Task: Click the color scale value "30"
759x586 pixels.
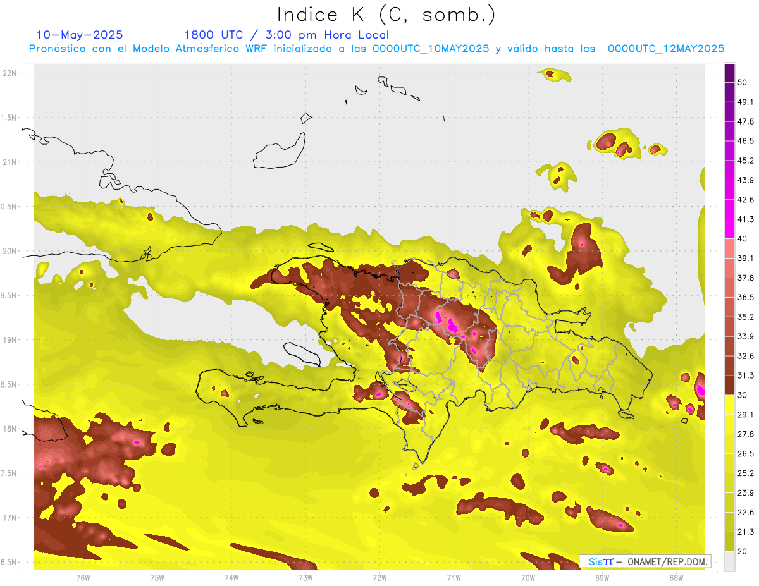Action: (x=743, y=395)
